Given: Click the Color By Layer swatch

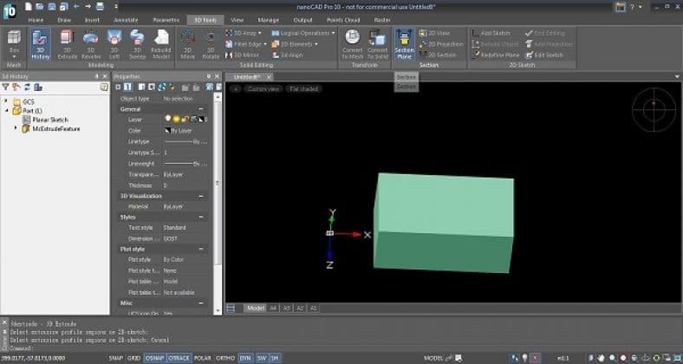Looking at the screenshot, I should click(x=168, y=130).
